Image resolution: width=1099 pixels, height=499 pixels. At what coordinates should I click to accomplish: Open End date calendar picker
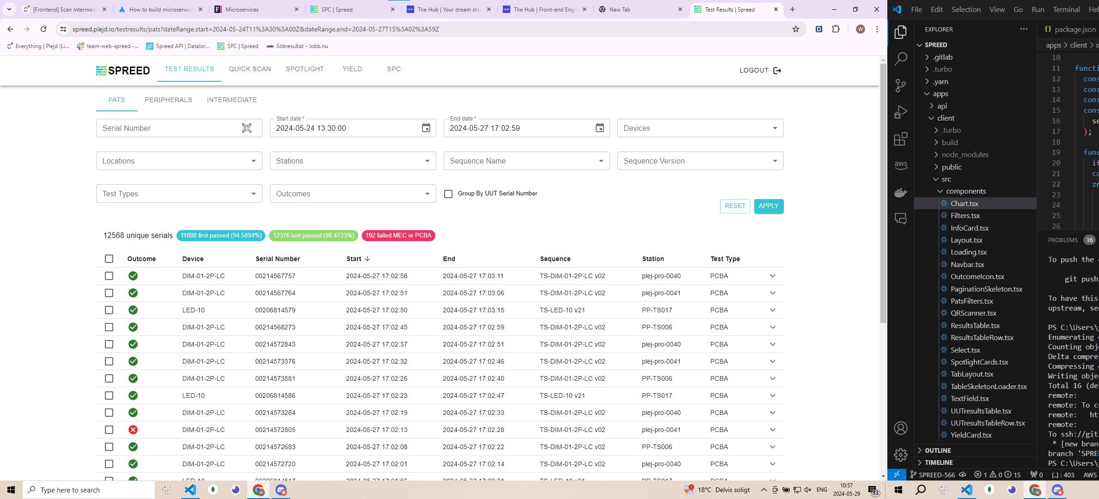599,128
